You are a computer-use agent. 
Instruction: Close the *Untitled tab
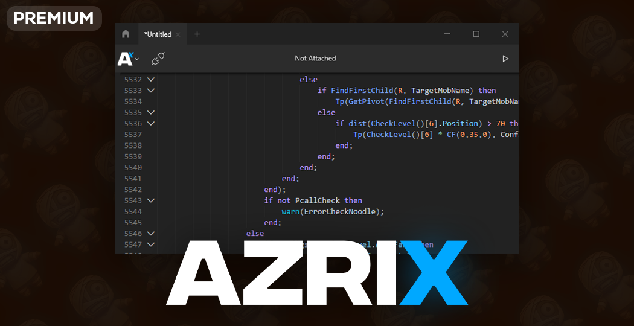click(x=178, y=35)
